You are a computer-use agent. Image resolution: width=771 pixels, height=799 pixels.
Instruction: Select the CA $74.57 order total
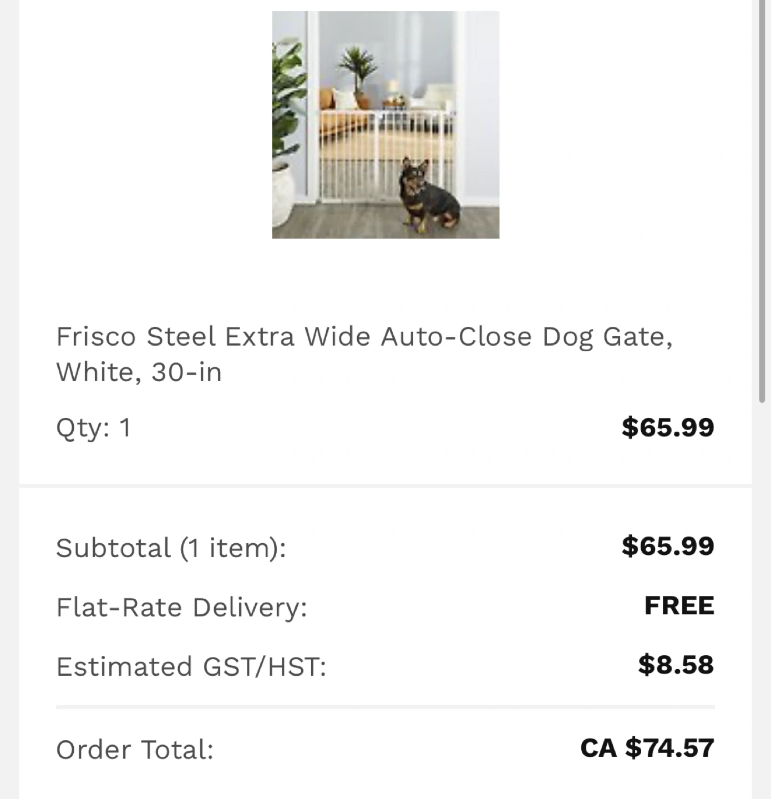647,748
